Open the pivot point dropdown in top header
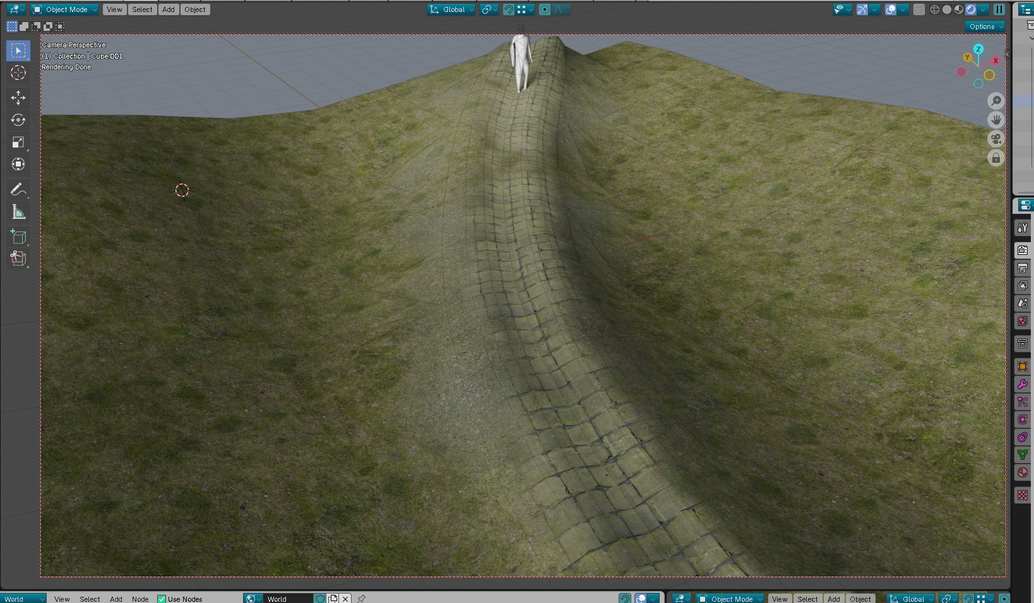 coord(489,9)
